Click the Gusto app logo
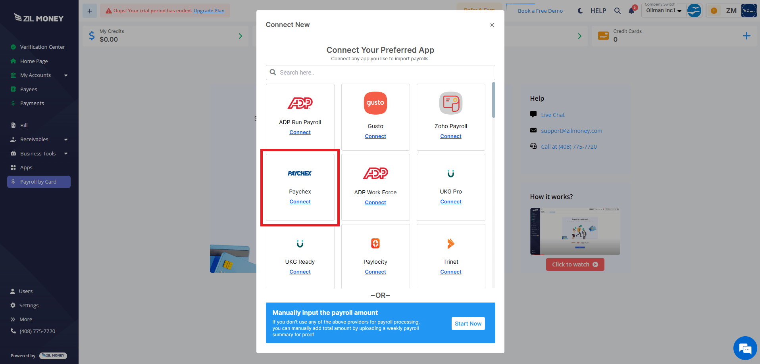Screen dimensions: 760x364 375,103
